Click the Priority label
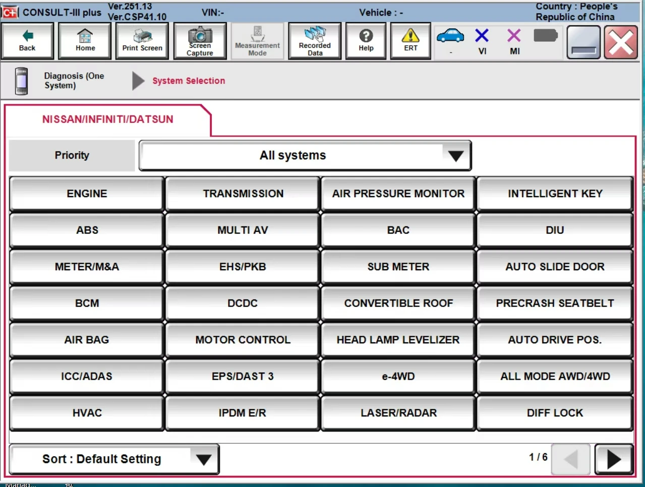Viewport: 645px width, 487px height. (x=72, y=155)
